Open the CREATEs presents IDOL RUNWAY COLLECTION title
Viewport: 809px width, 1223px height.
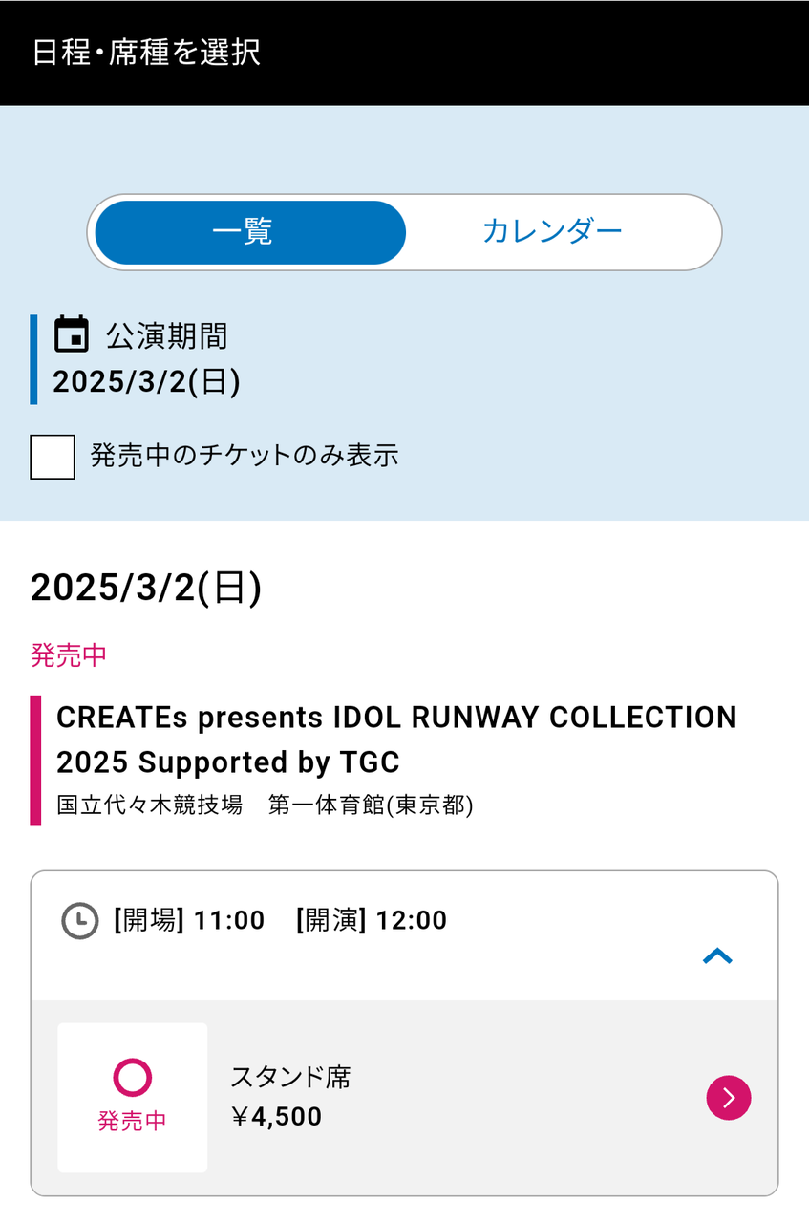click(x=396, y=740)
